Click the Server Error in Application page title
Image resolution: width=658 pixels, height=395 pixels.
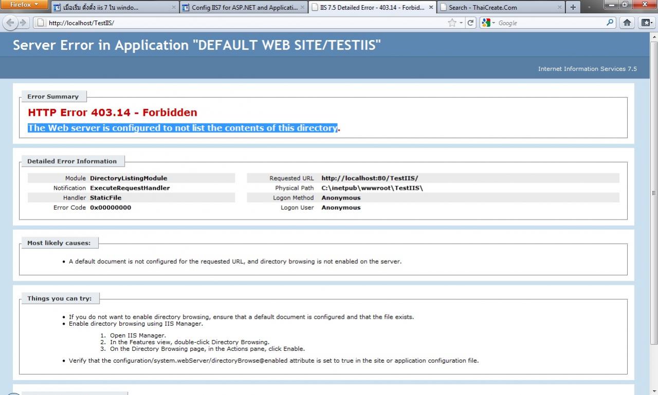pos(197,45)
